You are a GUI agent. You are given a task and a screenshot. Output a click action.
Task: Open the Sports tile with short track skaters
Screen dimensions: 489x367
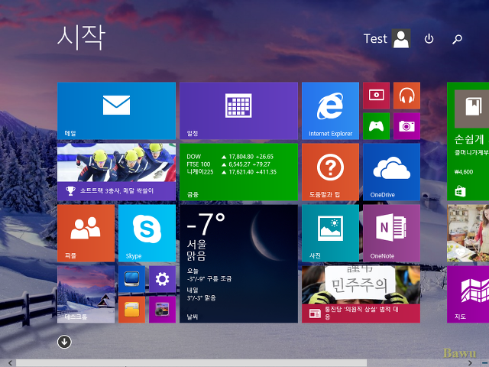(x=116, y=172)
